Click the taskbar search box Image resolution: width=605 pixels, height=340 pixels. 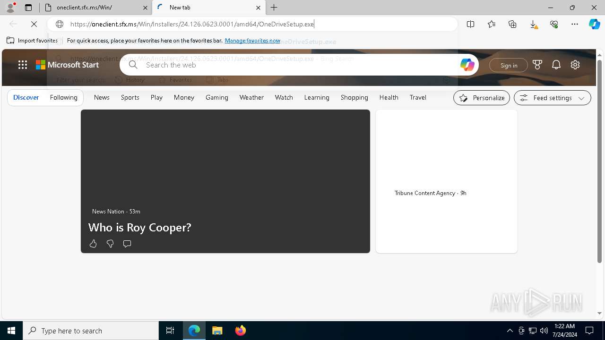tap(91, 331)
